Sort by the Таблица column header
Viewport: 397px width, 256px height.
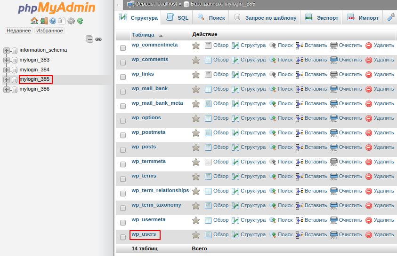(143, 35)
